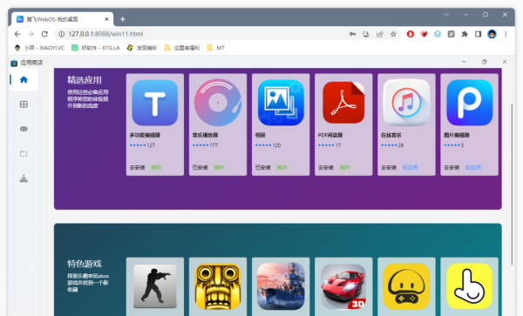Select the online music note app

coord(406,103)
